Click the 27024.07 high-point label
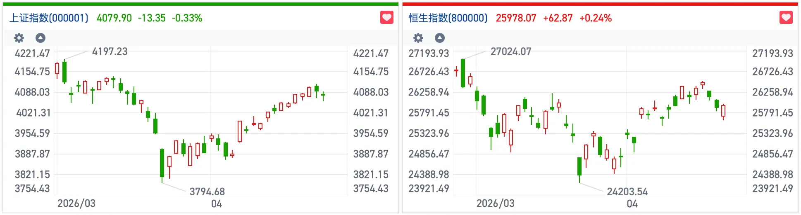The image size is (801, 215). (x=510, y=51)
